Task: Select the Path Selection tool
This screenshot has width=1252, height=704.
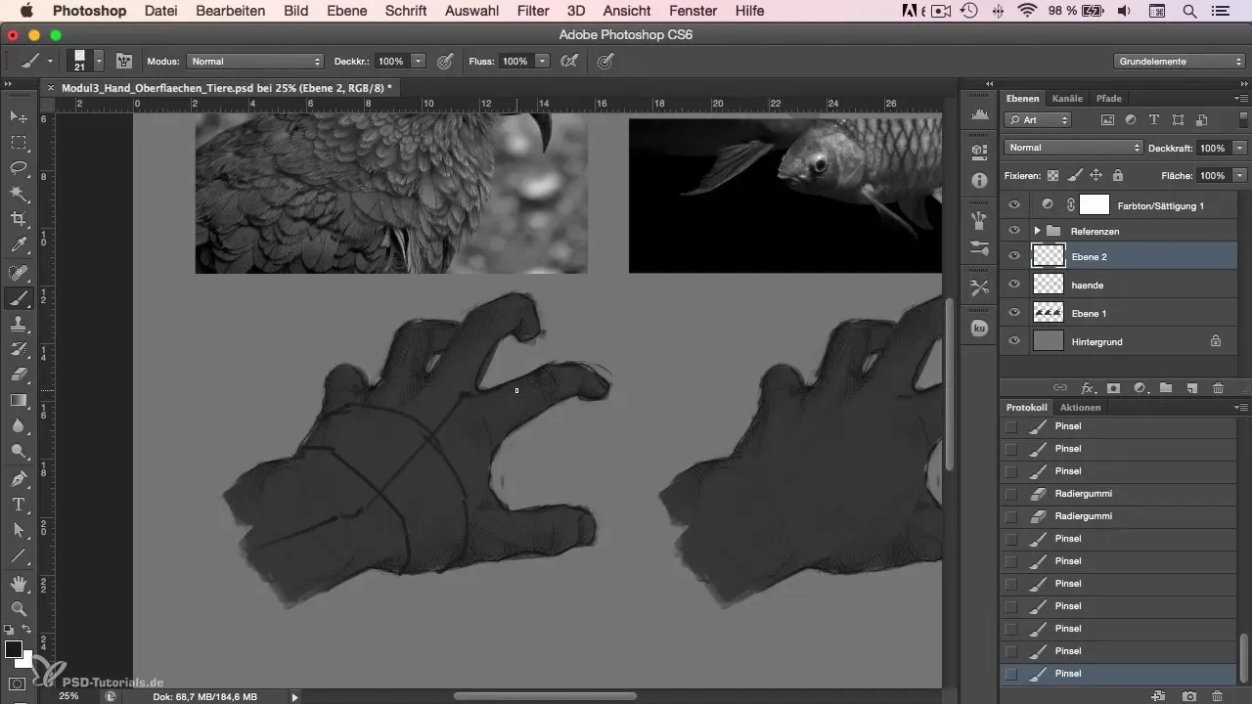Action: tap(19, 530)
